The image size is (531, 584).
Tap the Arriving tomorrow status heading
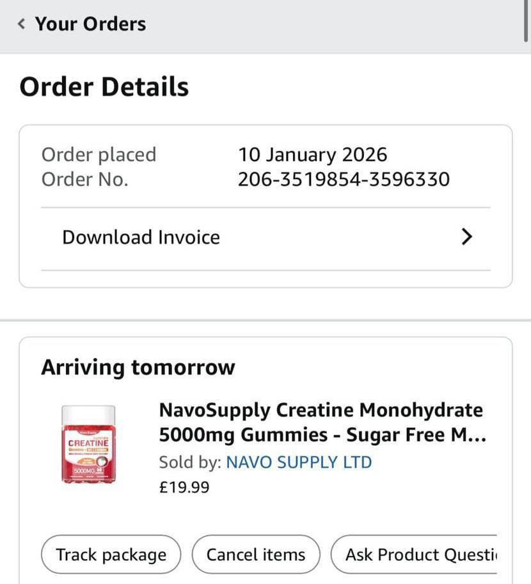138,368
